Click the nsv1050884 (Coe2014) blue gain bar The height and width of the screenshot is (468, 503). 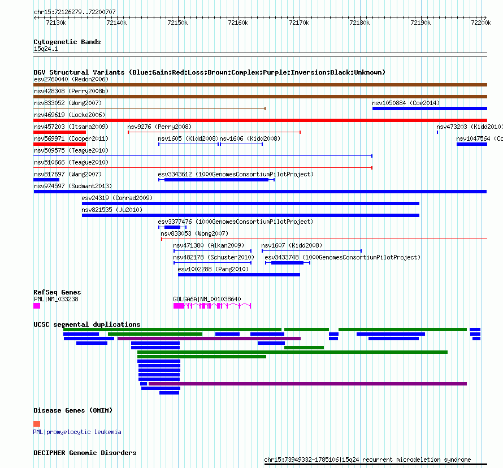pos(430,109)
